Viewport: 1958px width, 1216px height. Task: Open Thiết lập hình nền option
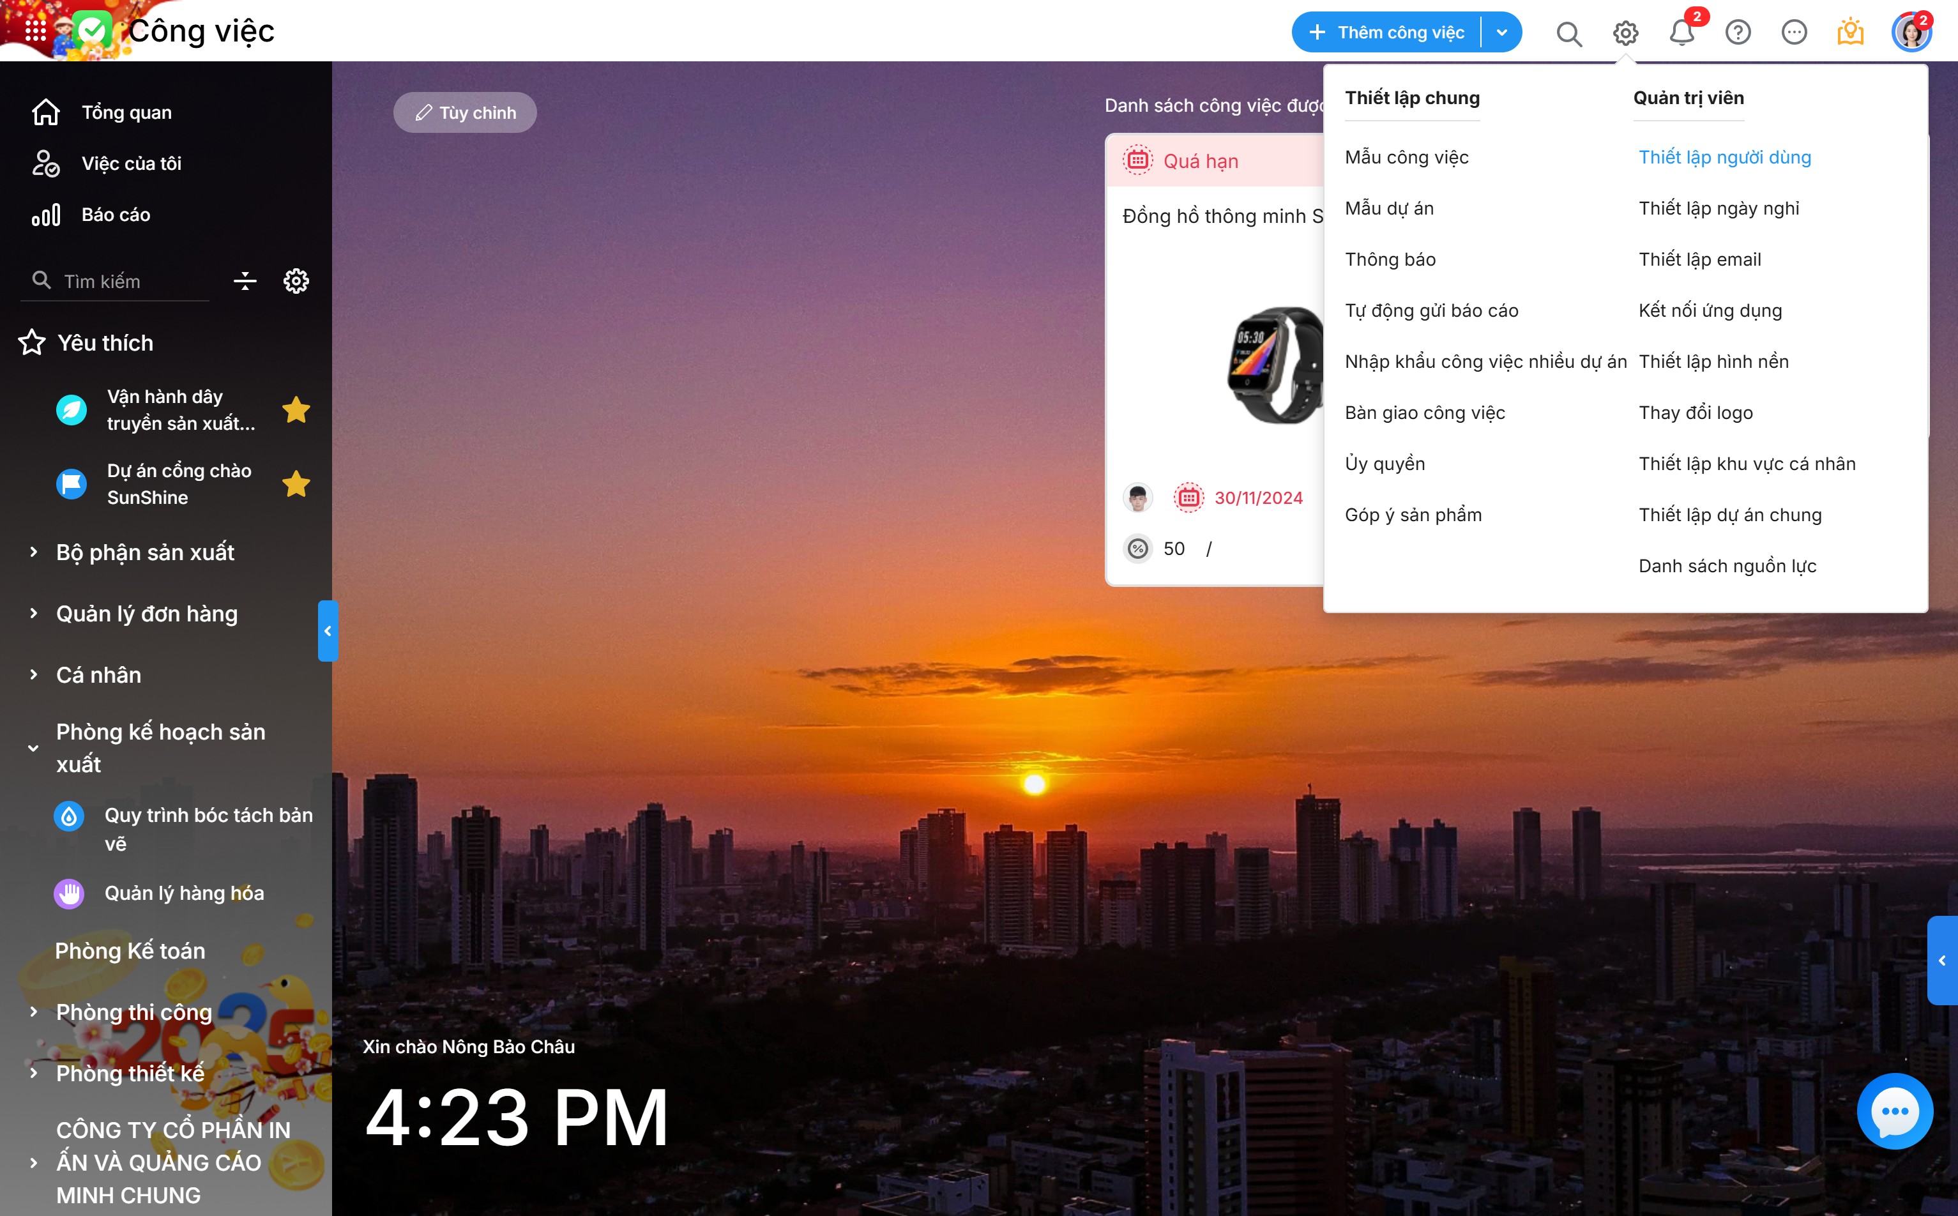click(x=1713, y=362)
